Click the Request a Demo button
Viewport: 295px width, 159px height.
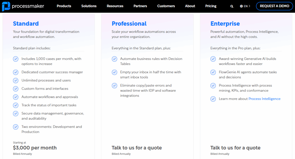click(275, 6)
